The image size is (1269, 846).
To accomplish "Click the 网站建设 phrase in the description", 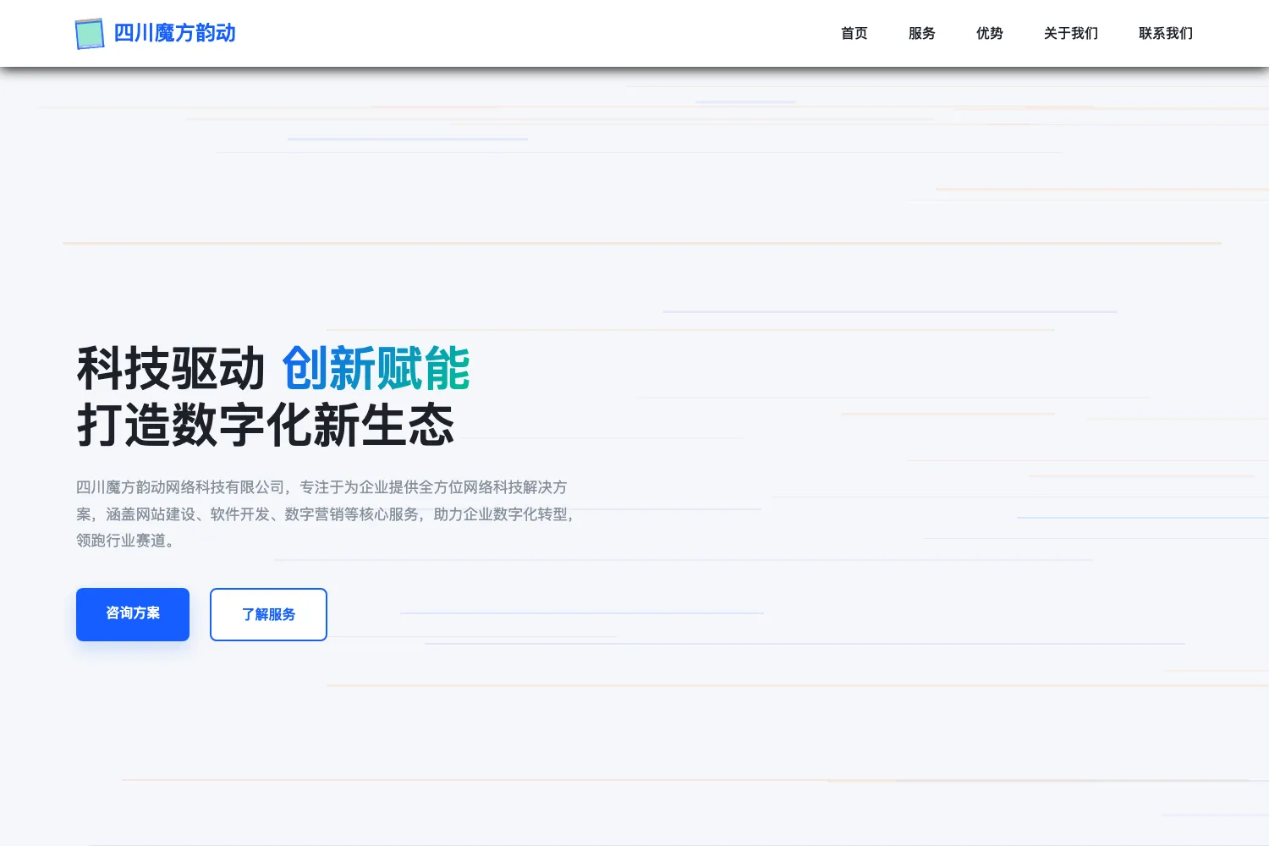I will click(151, 514).
